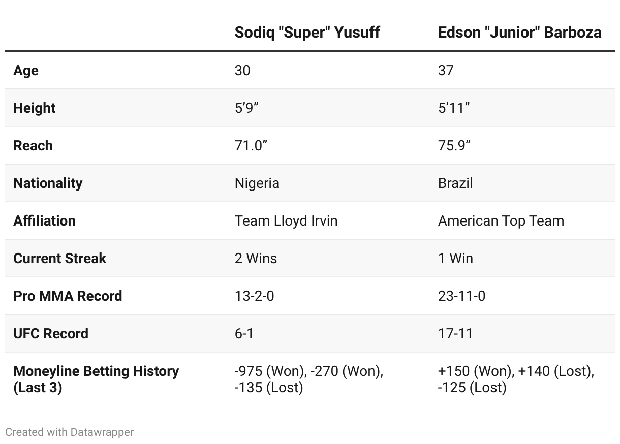Select the Height row label
The image size is (620, 444).
click(x=35, y=108)
